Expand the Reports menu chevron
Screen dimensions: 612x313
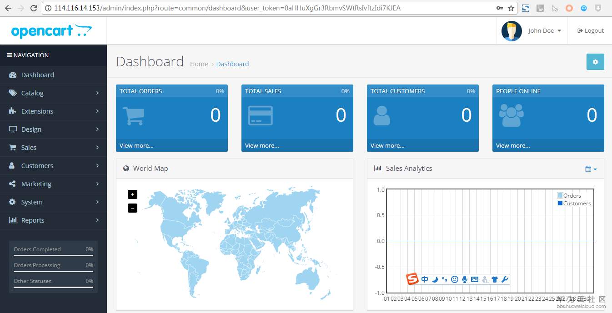[97, 220]
